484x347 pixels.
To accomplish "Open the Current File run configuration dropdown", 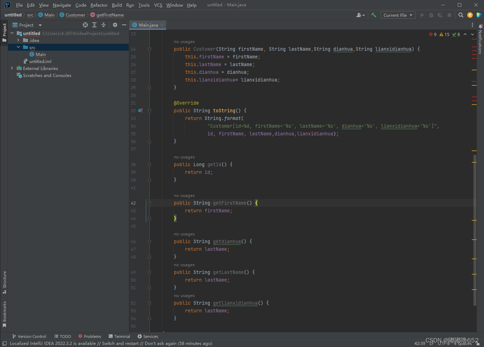I will pyautogui.click(x=398, y=15).
